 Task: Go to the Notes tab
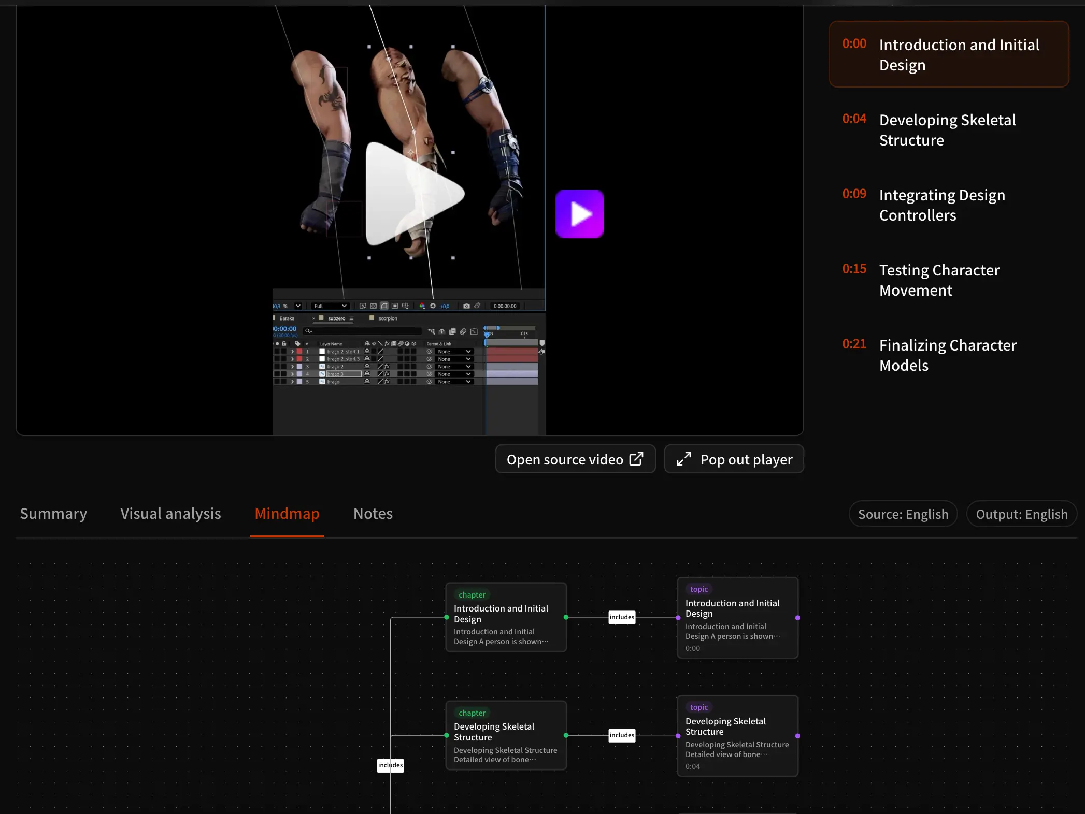click(373, 514)
